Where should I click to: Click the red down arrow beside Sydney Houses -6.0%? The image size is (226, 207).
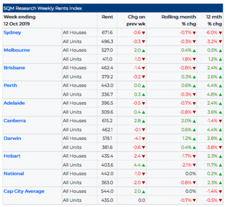(x=220, y=33)
